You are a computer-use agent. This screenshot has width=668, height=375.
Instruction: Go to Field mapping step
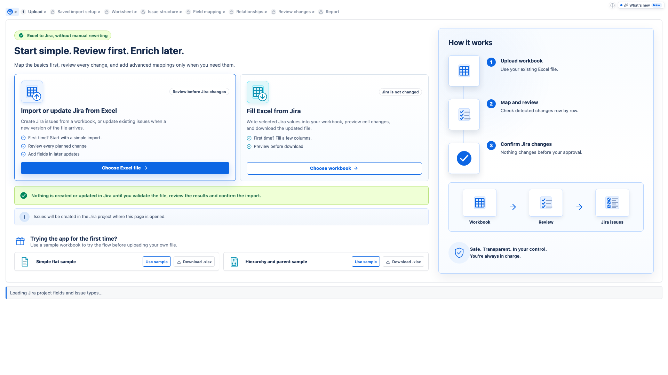206,12
